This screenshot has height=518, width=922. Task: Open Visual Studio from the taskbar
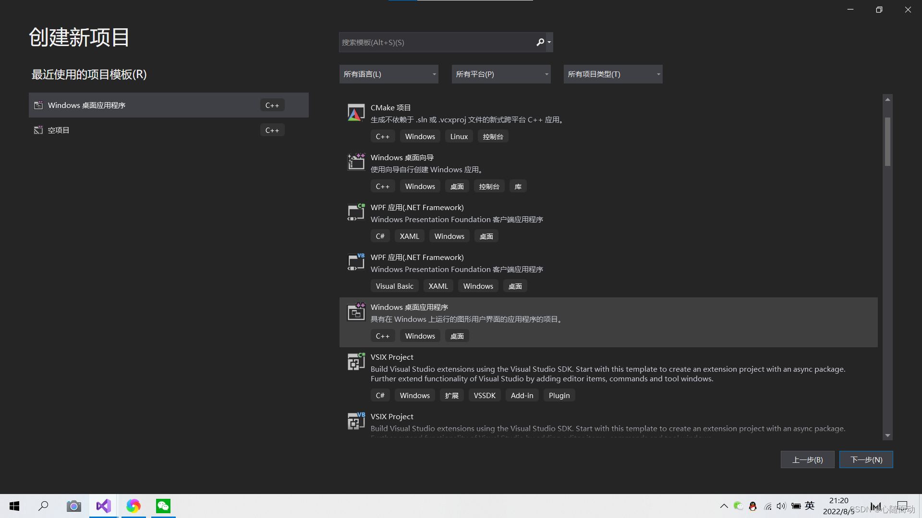pos(103,506)
